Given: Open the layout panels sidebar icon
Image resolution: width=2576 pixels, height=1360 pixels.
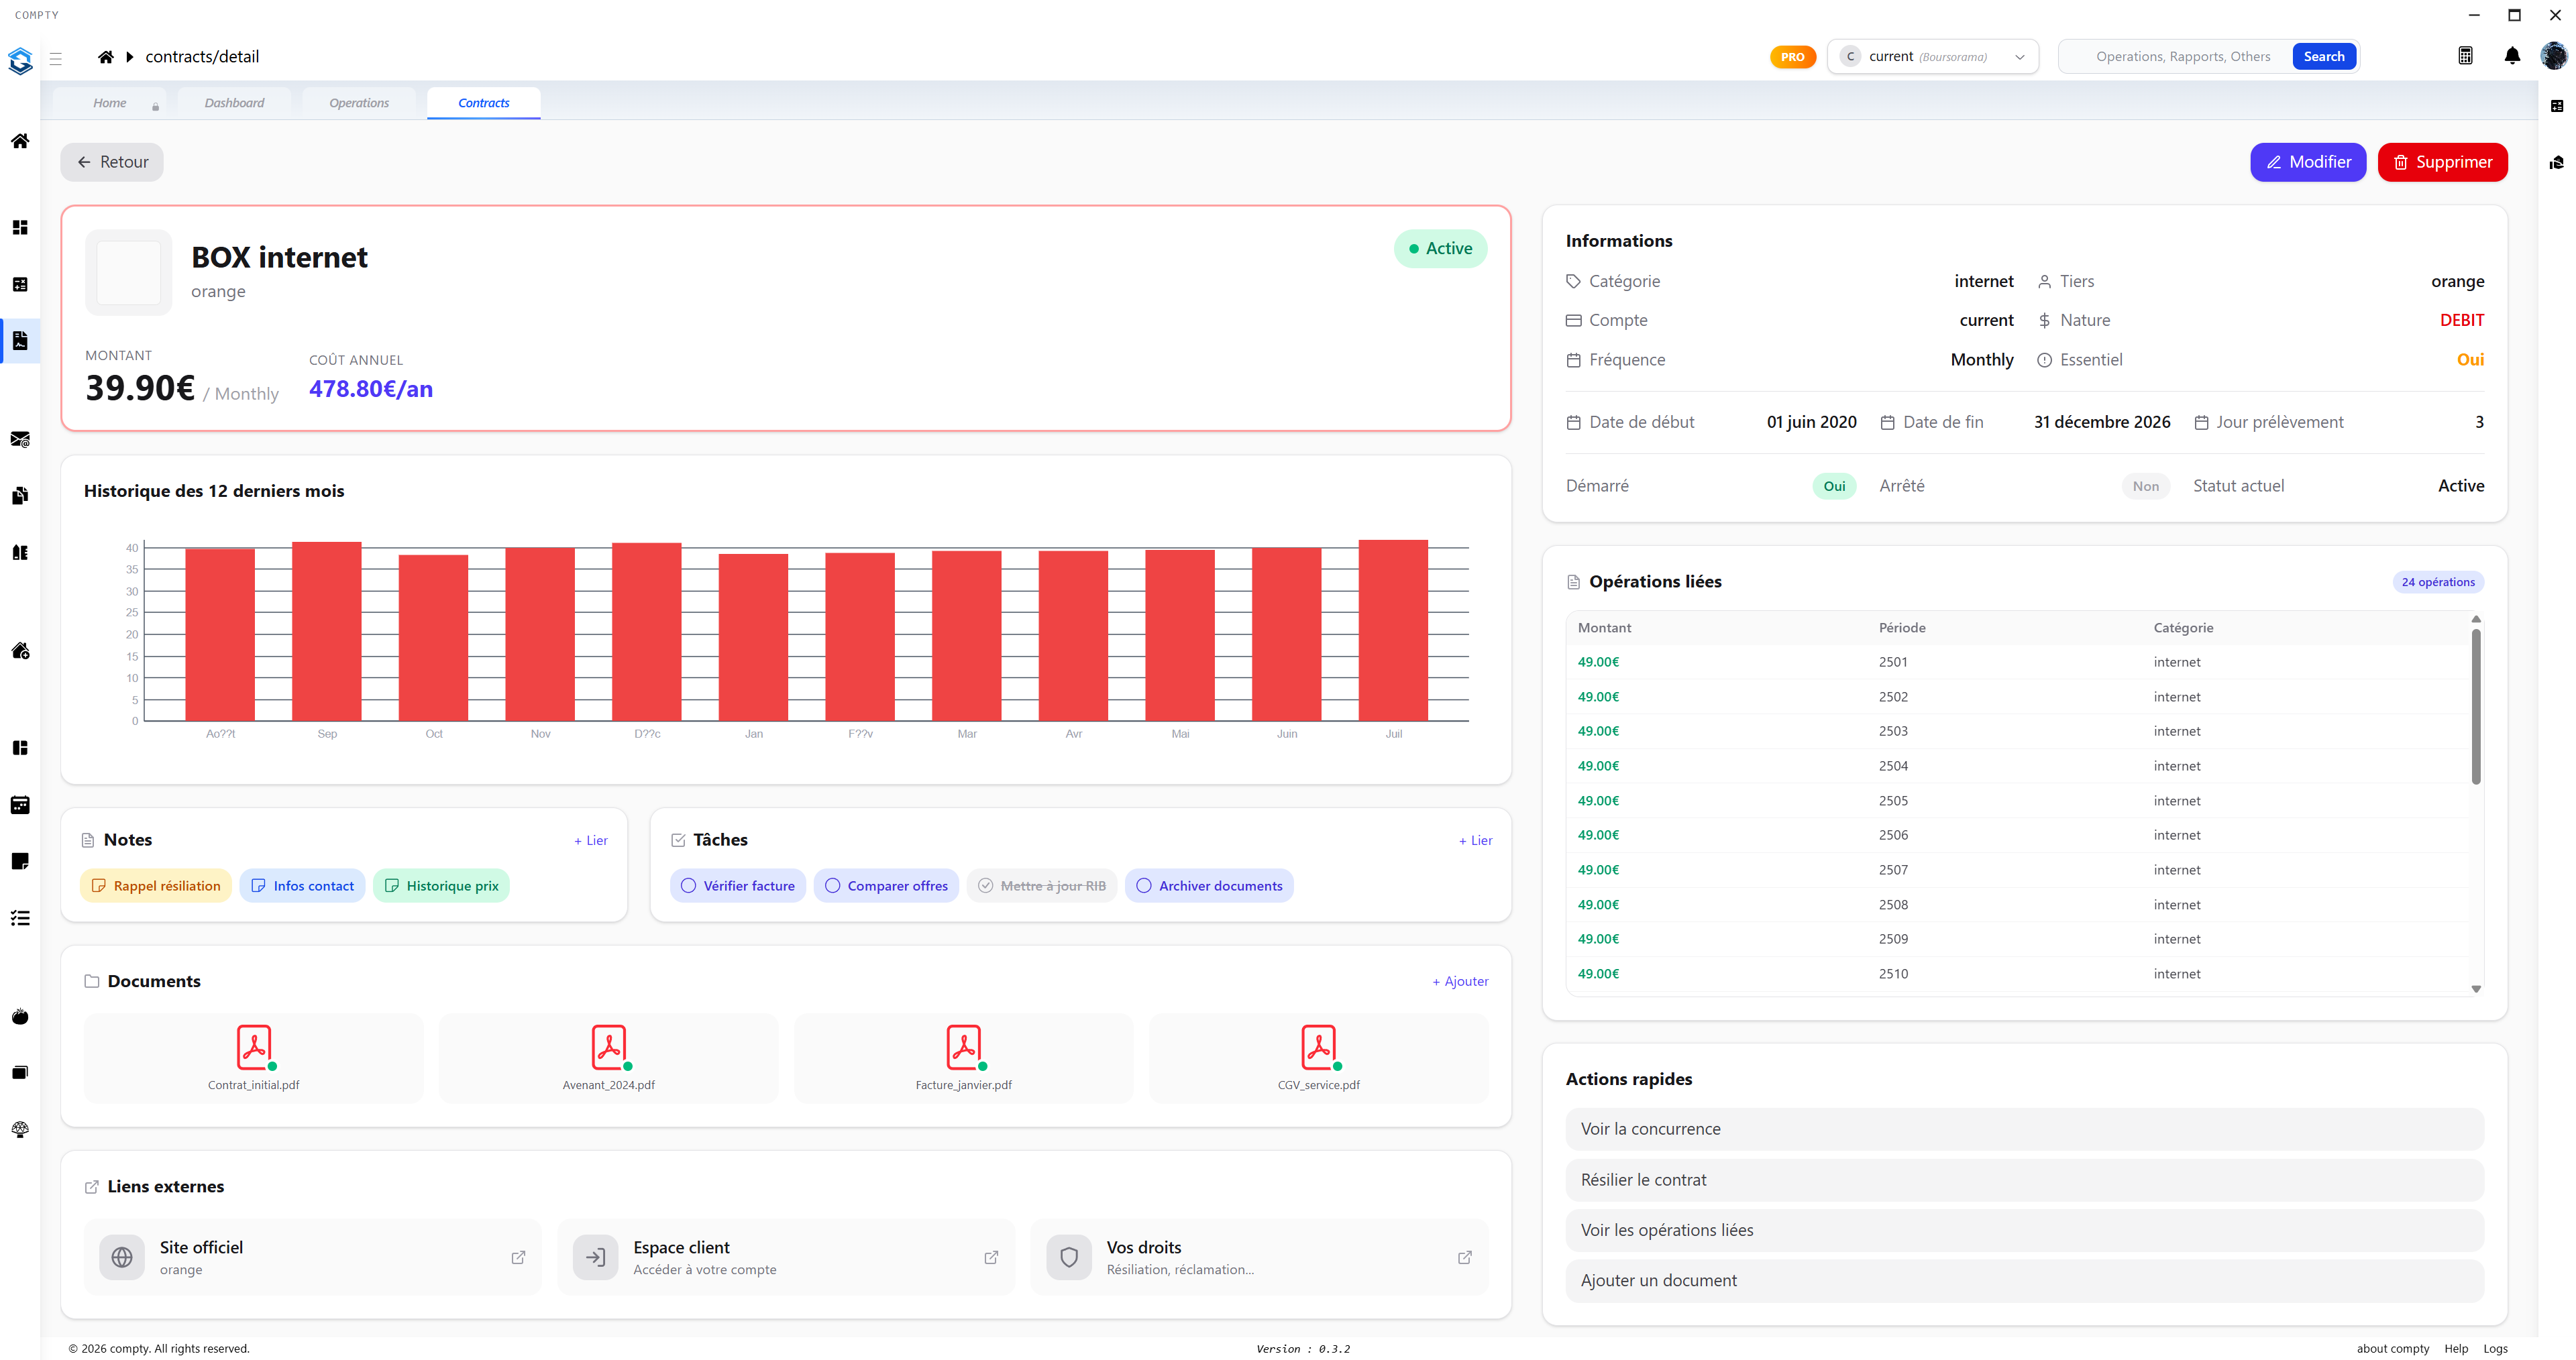Looking at the screenshot, I should [x=20, y=748].
